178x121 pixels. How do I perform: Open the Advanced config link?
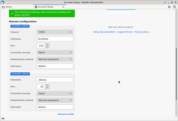[66, 114]
